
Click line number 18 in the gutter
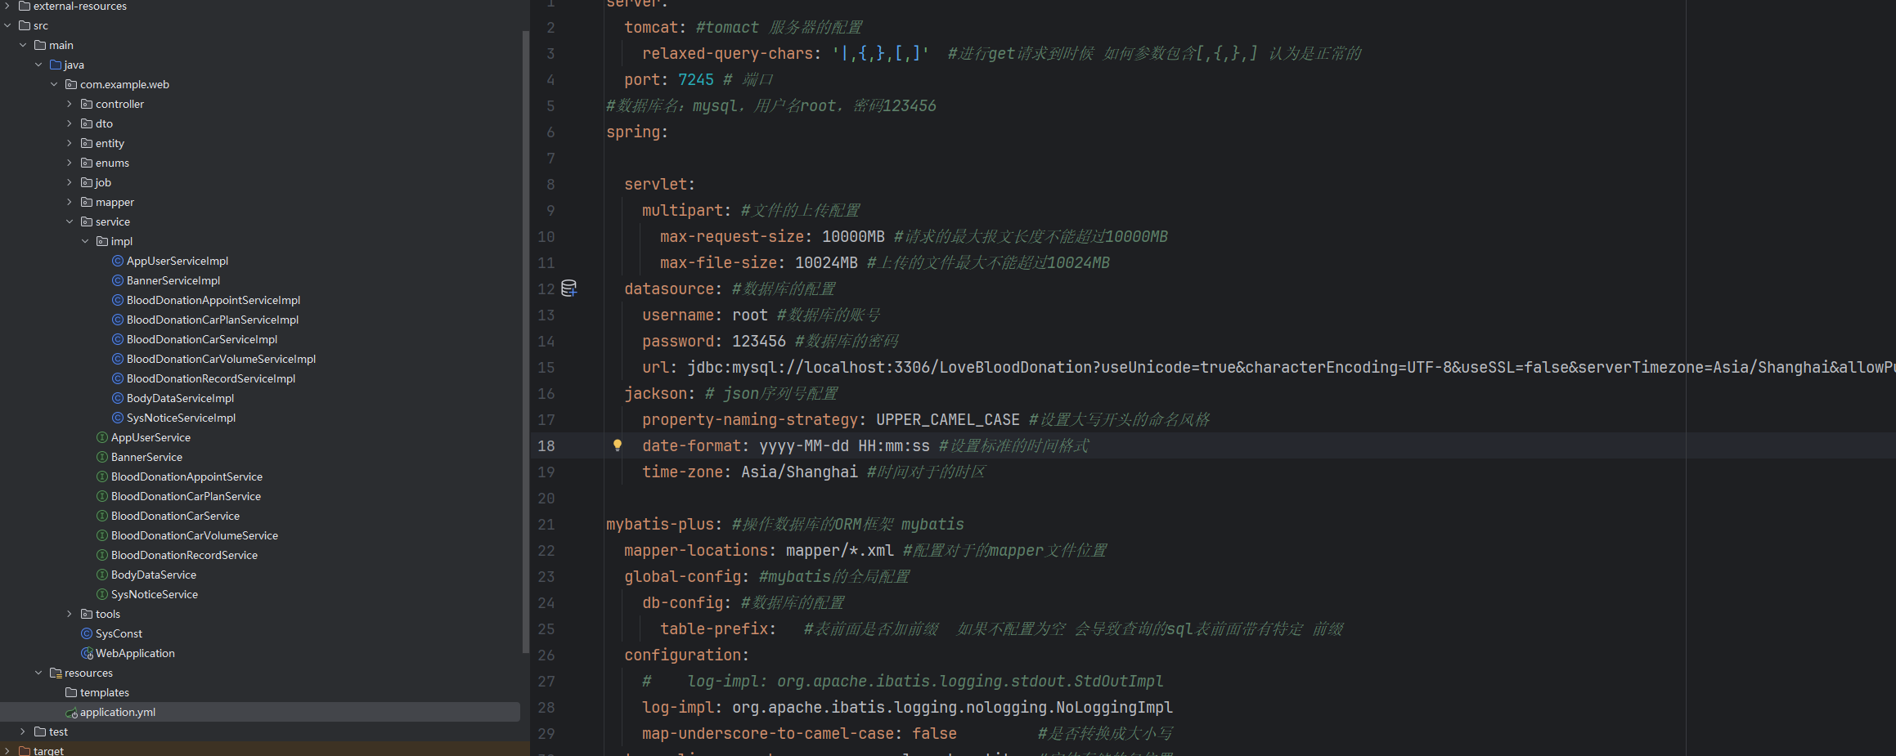click(546, 445)
